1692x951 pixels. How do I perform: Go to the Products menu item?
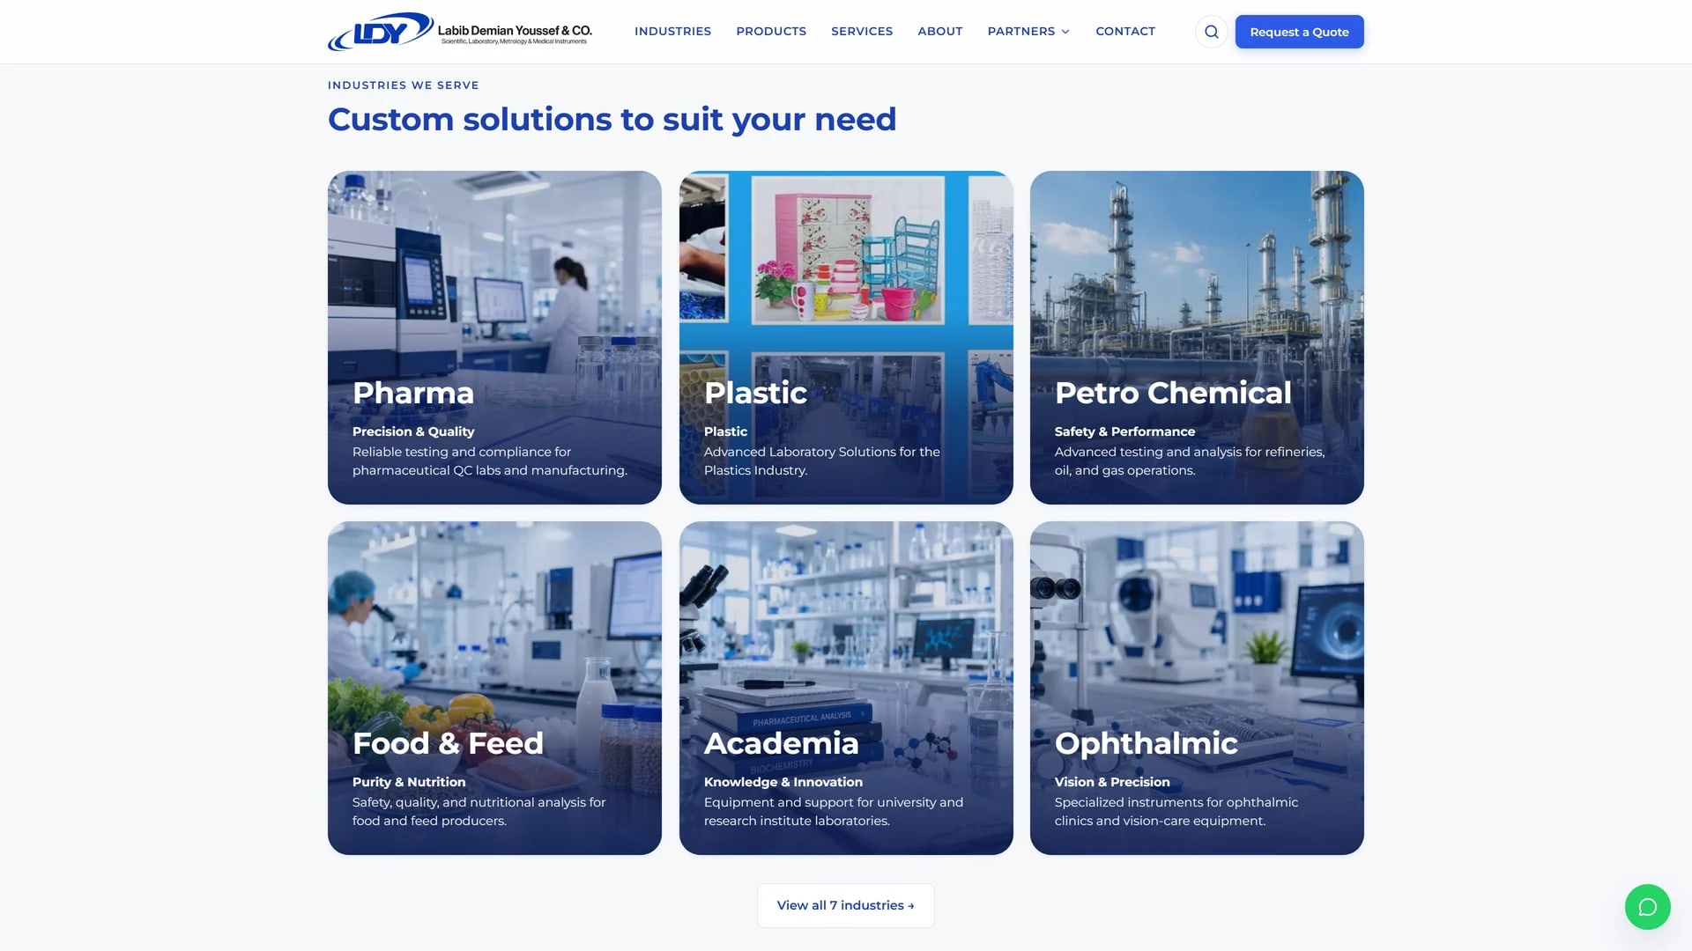[771, 31]
